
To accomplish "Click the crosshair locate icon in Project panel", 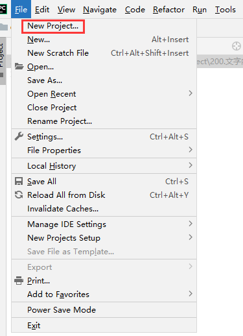I will coord(237,46).
